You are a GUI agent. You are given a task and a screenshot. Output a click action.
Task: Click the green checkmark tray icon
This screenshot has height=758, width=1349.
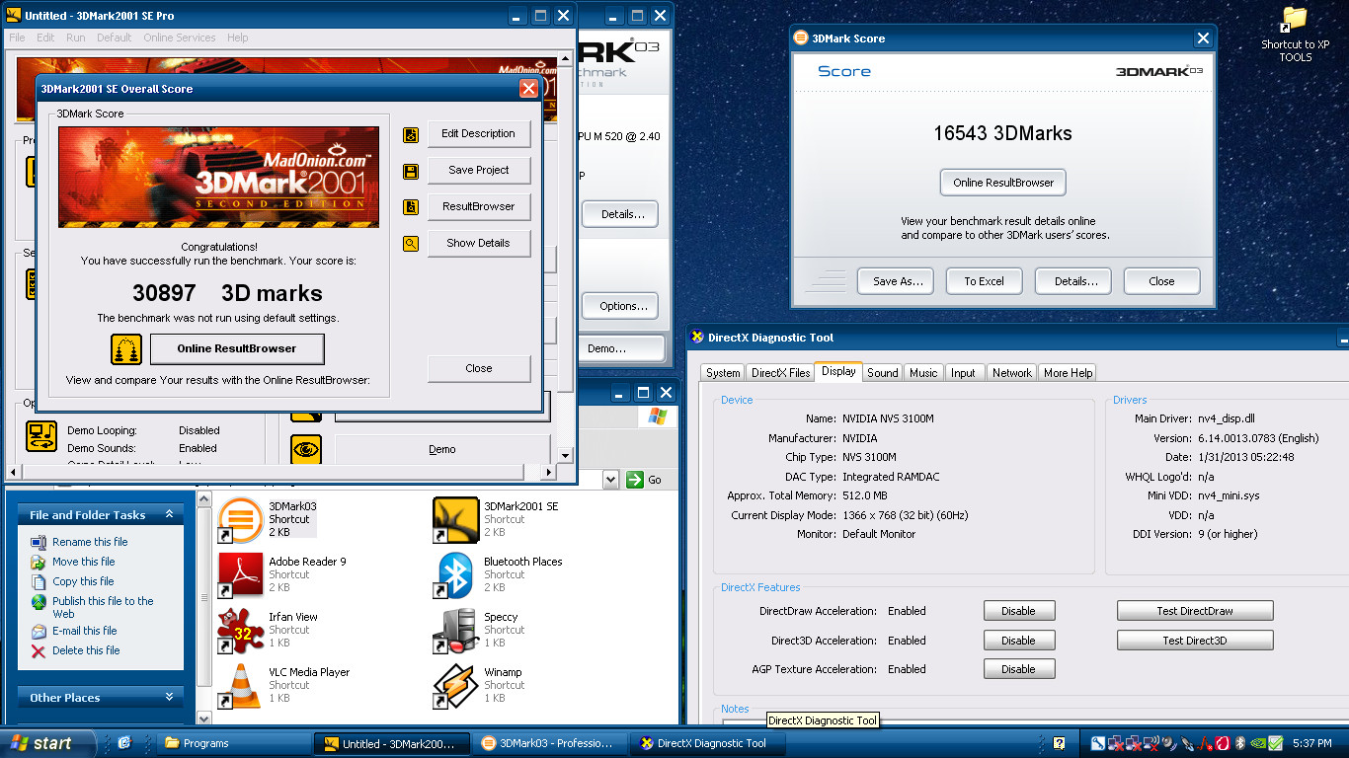1275,743
